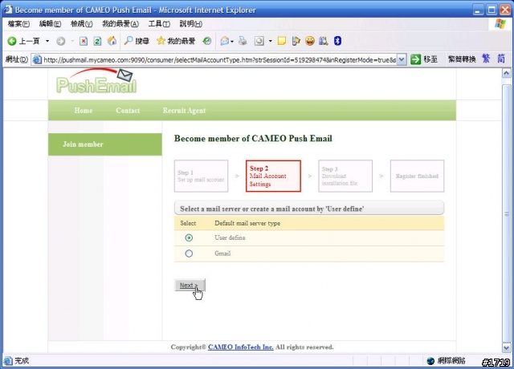Click the scrollbar up arrow
This screenshot has height=369, width=514.
coord(507,73)
